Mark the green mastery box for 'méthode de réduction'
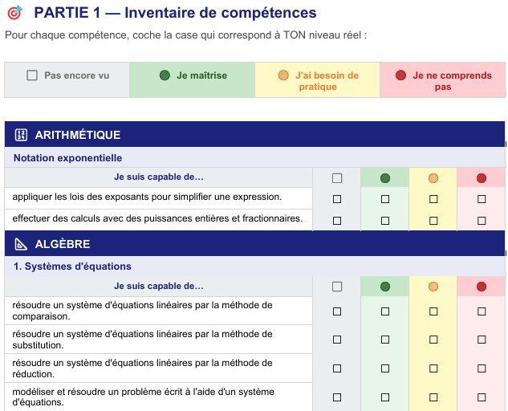The height and width of the screenshot is (411, 508). (x=385, y=368)
